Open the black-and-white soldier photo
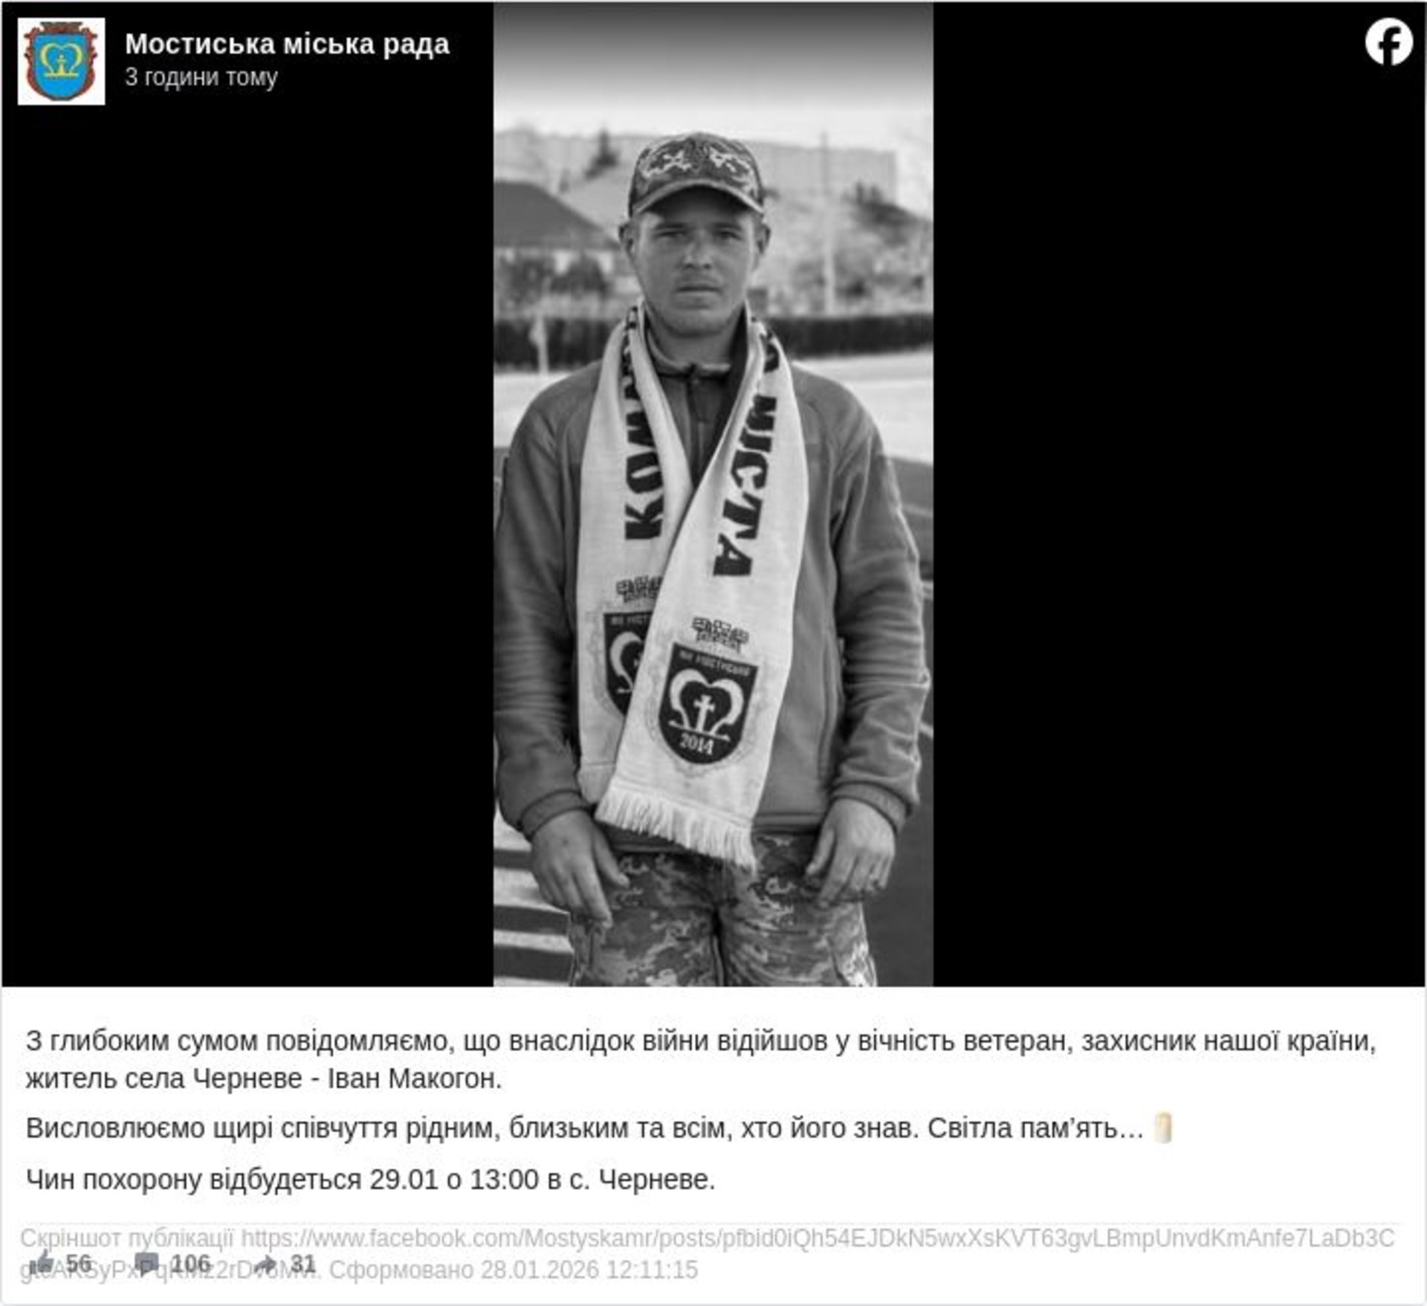This screenshot has width=1427, height=1306. (x=713, y=494)
